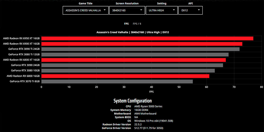264x132 pixels.
Task: Click the System Configuration heading
Action: (133, 101)
